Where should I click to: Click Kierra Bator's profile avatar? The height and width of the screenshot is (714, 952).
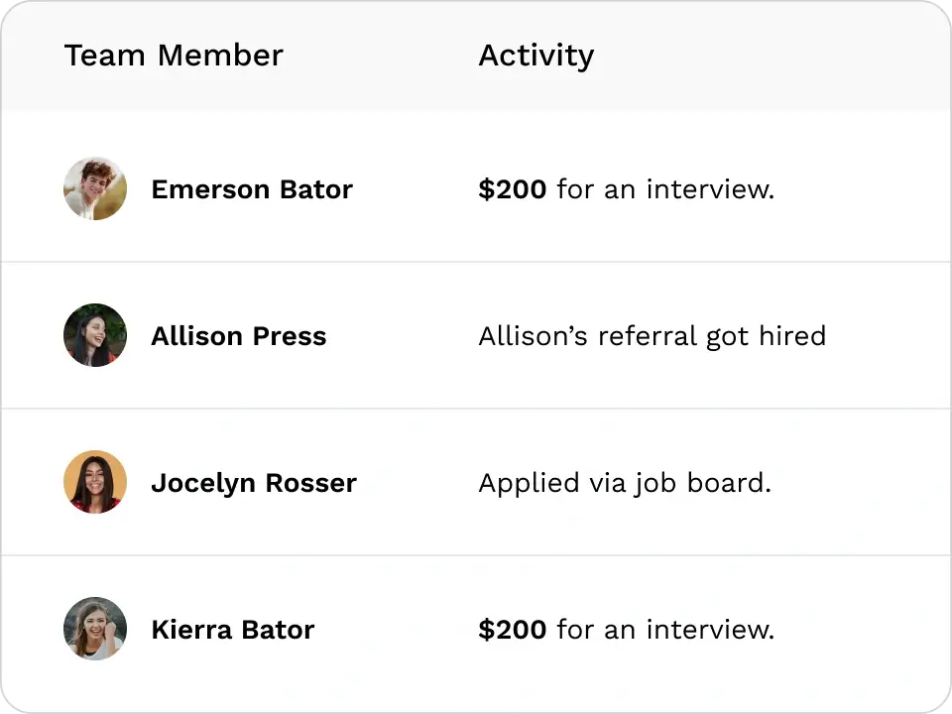pyautogui.click(x=95, y=629)
